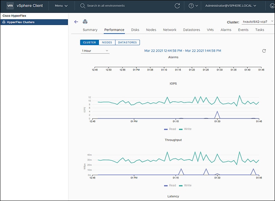This screenshot has height=201, width=275.
Task: Click the Alarms chart title
Action: tap(173, 57)
